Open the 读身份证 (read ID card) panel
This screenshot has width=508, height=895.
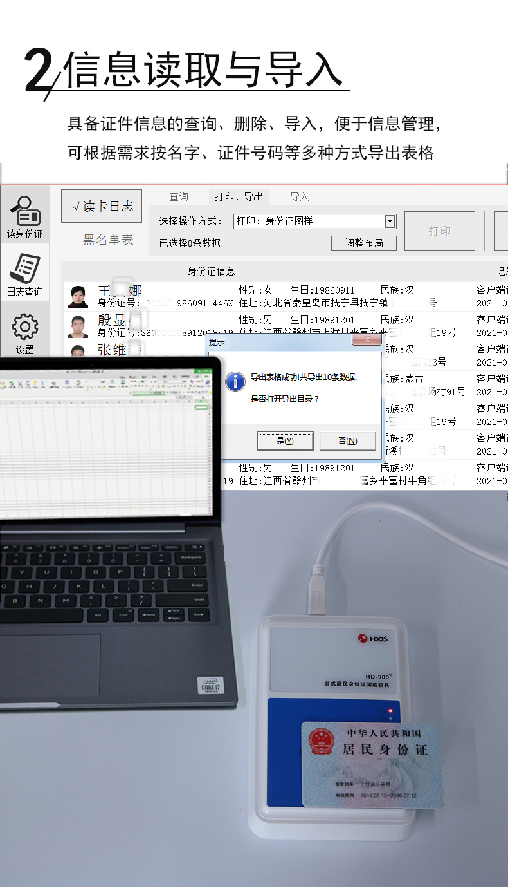24,217
